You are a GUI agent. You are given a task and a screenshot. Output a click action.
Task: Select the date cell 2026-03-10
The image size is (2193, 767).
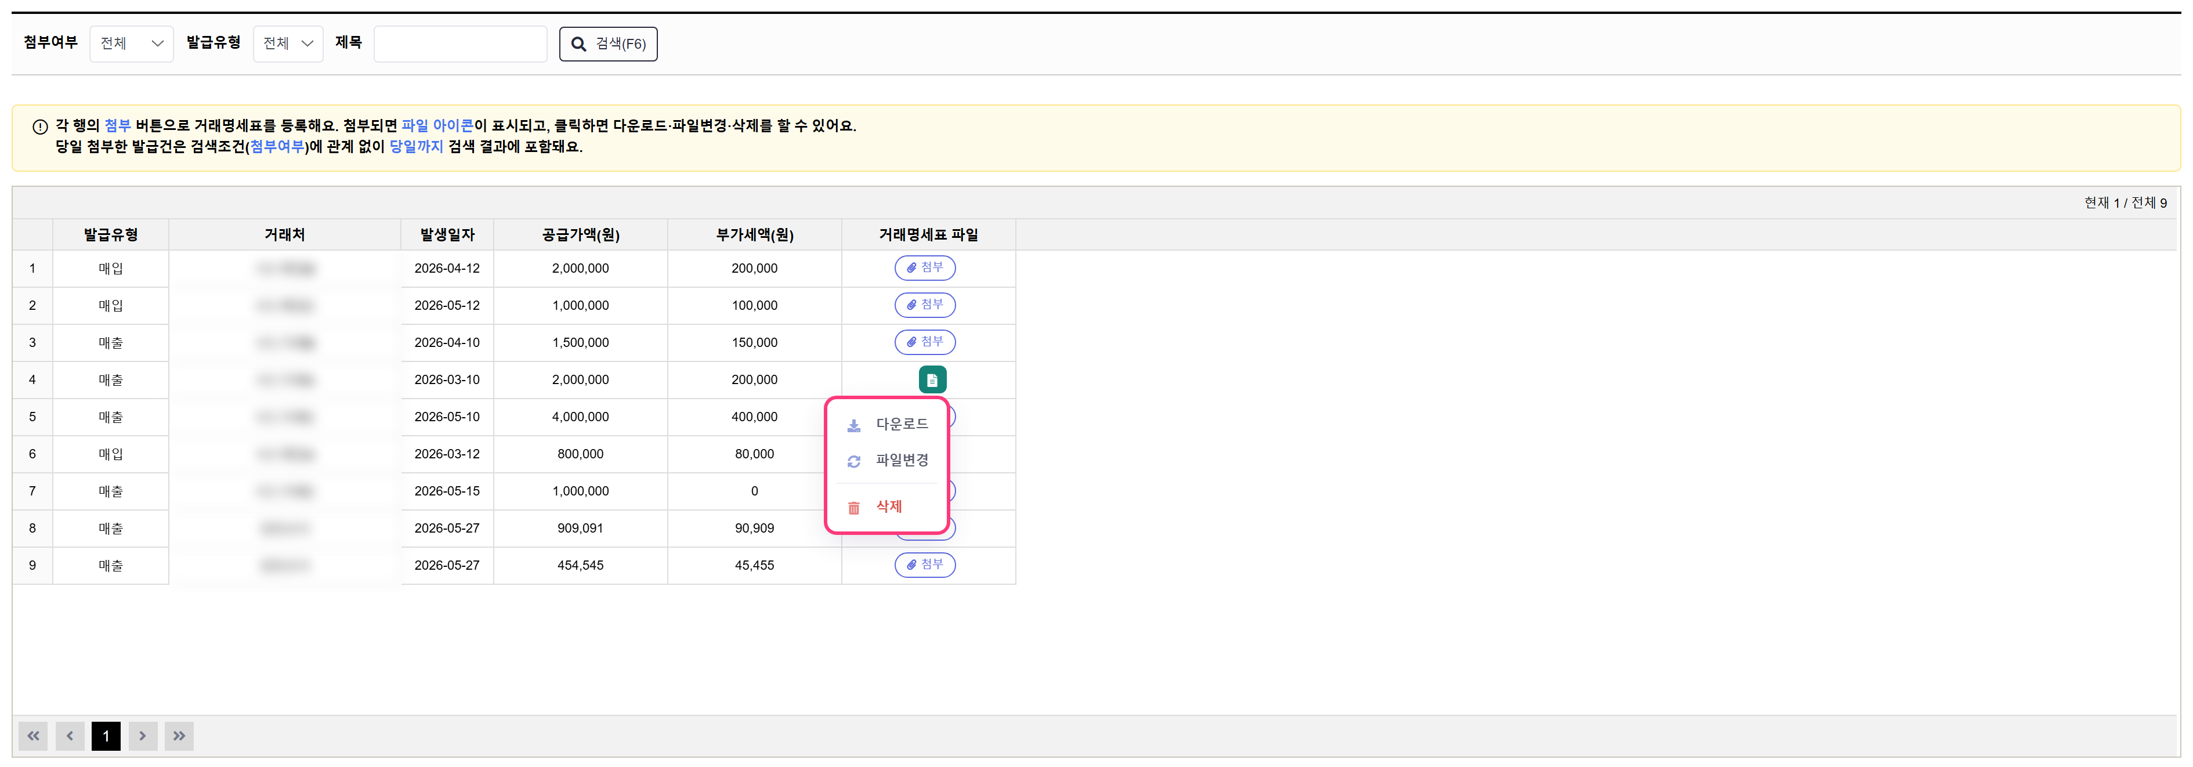(447, 379)
